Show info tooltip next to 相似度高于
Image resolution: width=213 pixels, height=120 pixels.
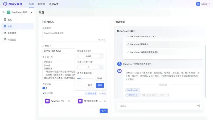pos(89,51)
